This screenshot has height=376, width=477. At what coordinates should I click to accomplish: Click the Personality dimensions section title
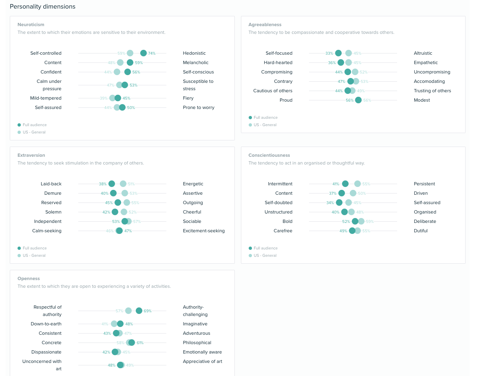[x=42, y=7]
